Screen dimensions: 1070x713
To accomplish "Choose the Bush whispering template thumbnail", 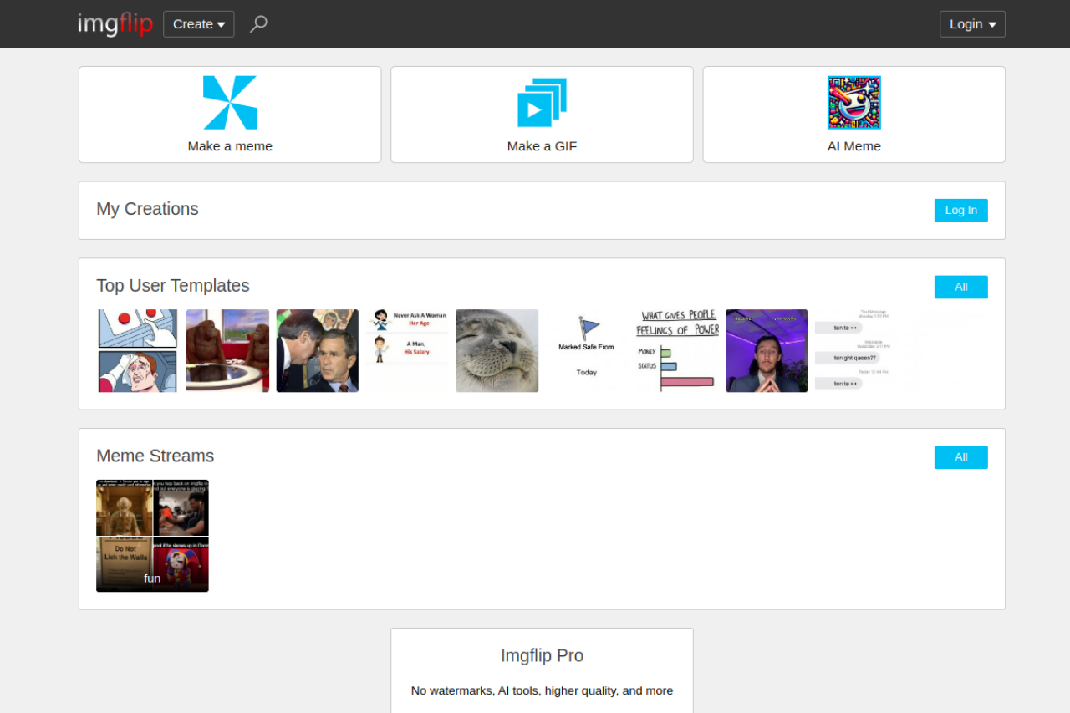I will click(318, 351).
